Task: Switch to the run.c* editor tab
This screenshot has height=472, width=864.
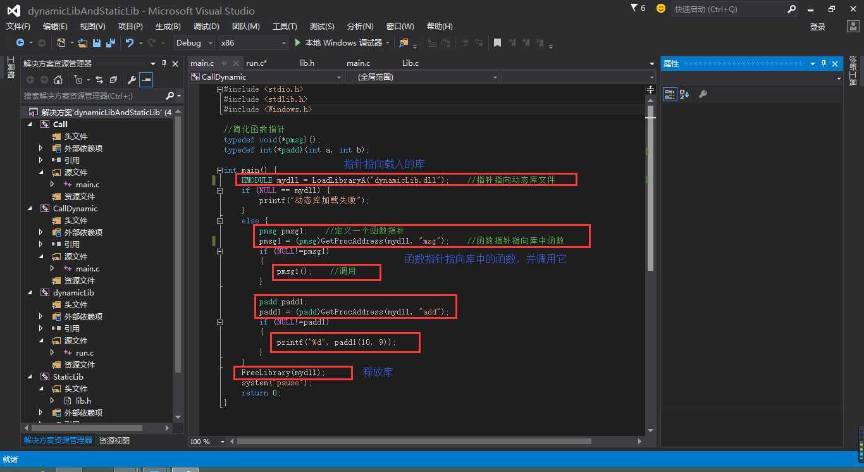Action: 256,63
